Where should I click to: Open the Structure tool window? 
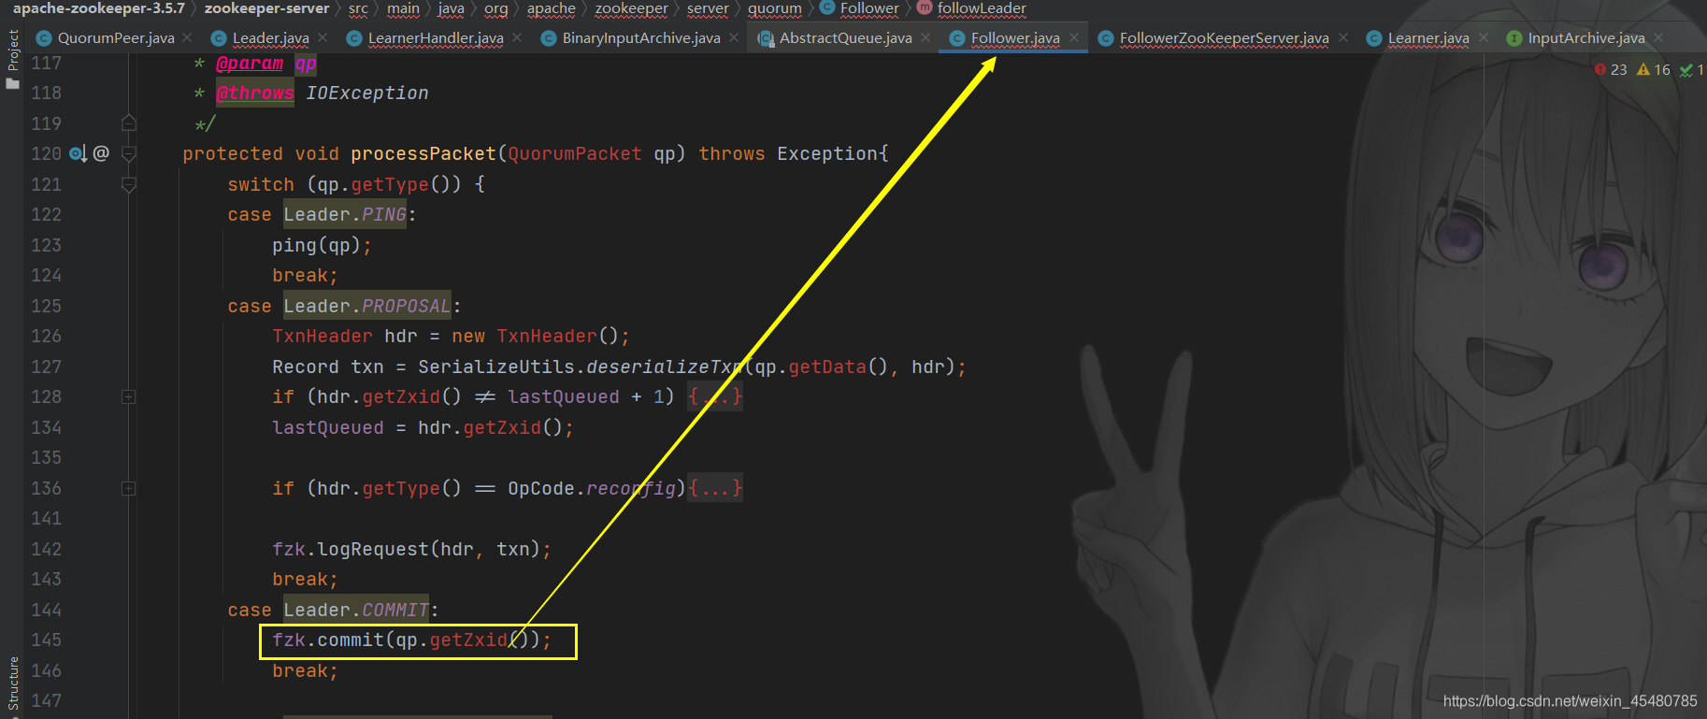(13, 685)
